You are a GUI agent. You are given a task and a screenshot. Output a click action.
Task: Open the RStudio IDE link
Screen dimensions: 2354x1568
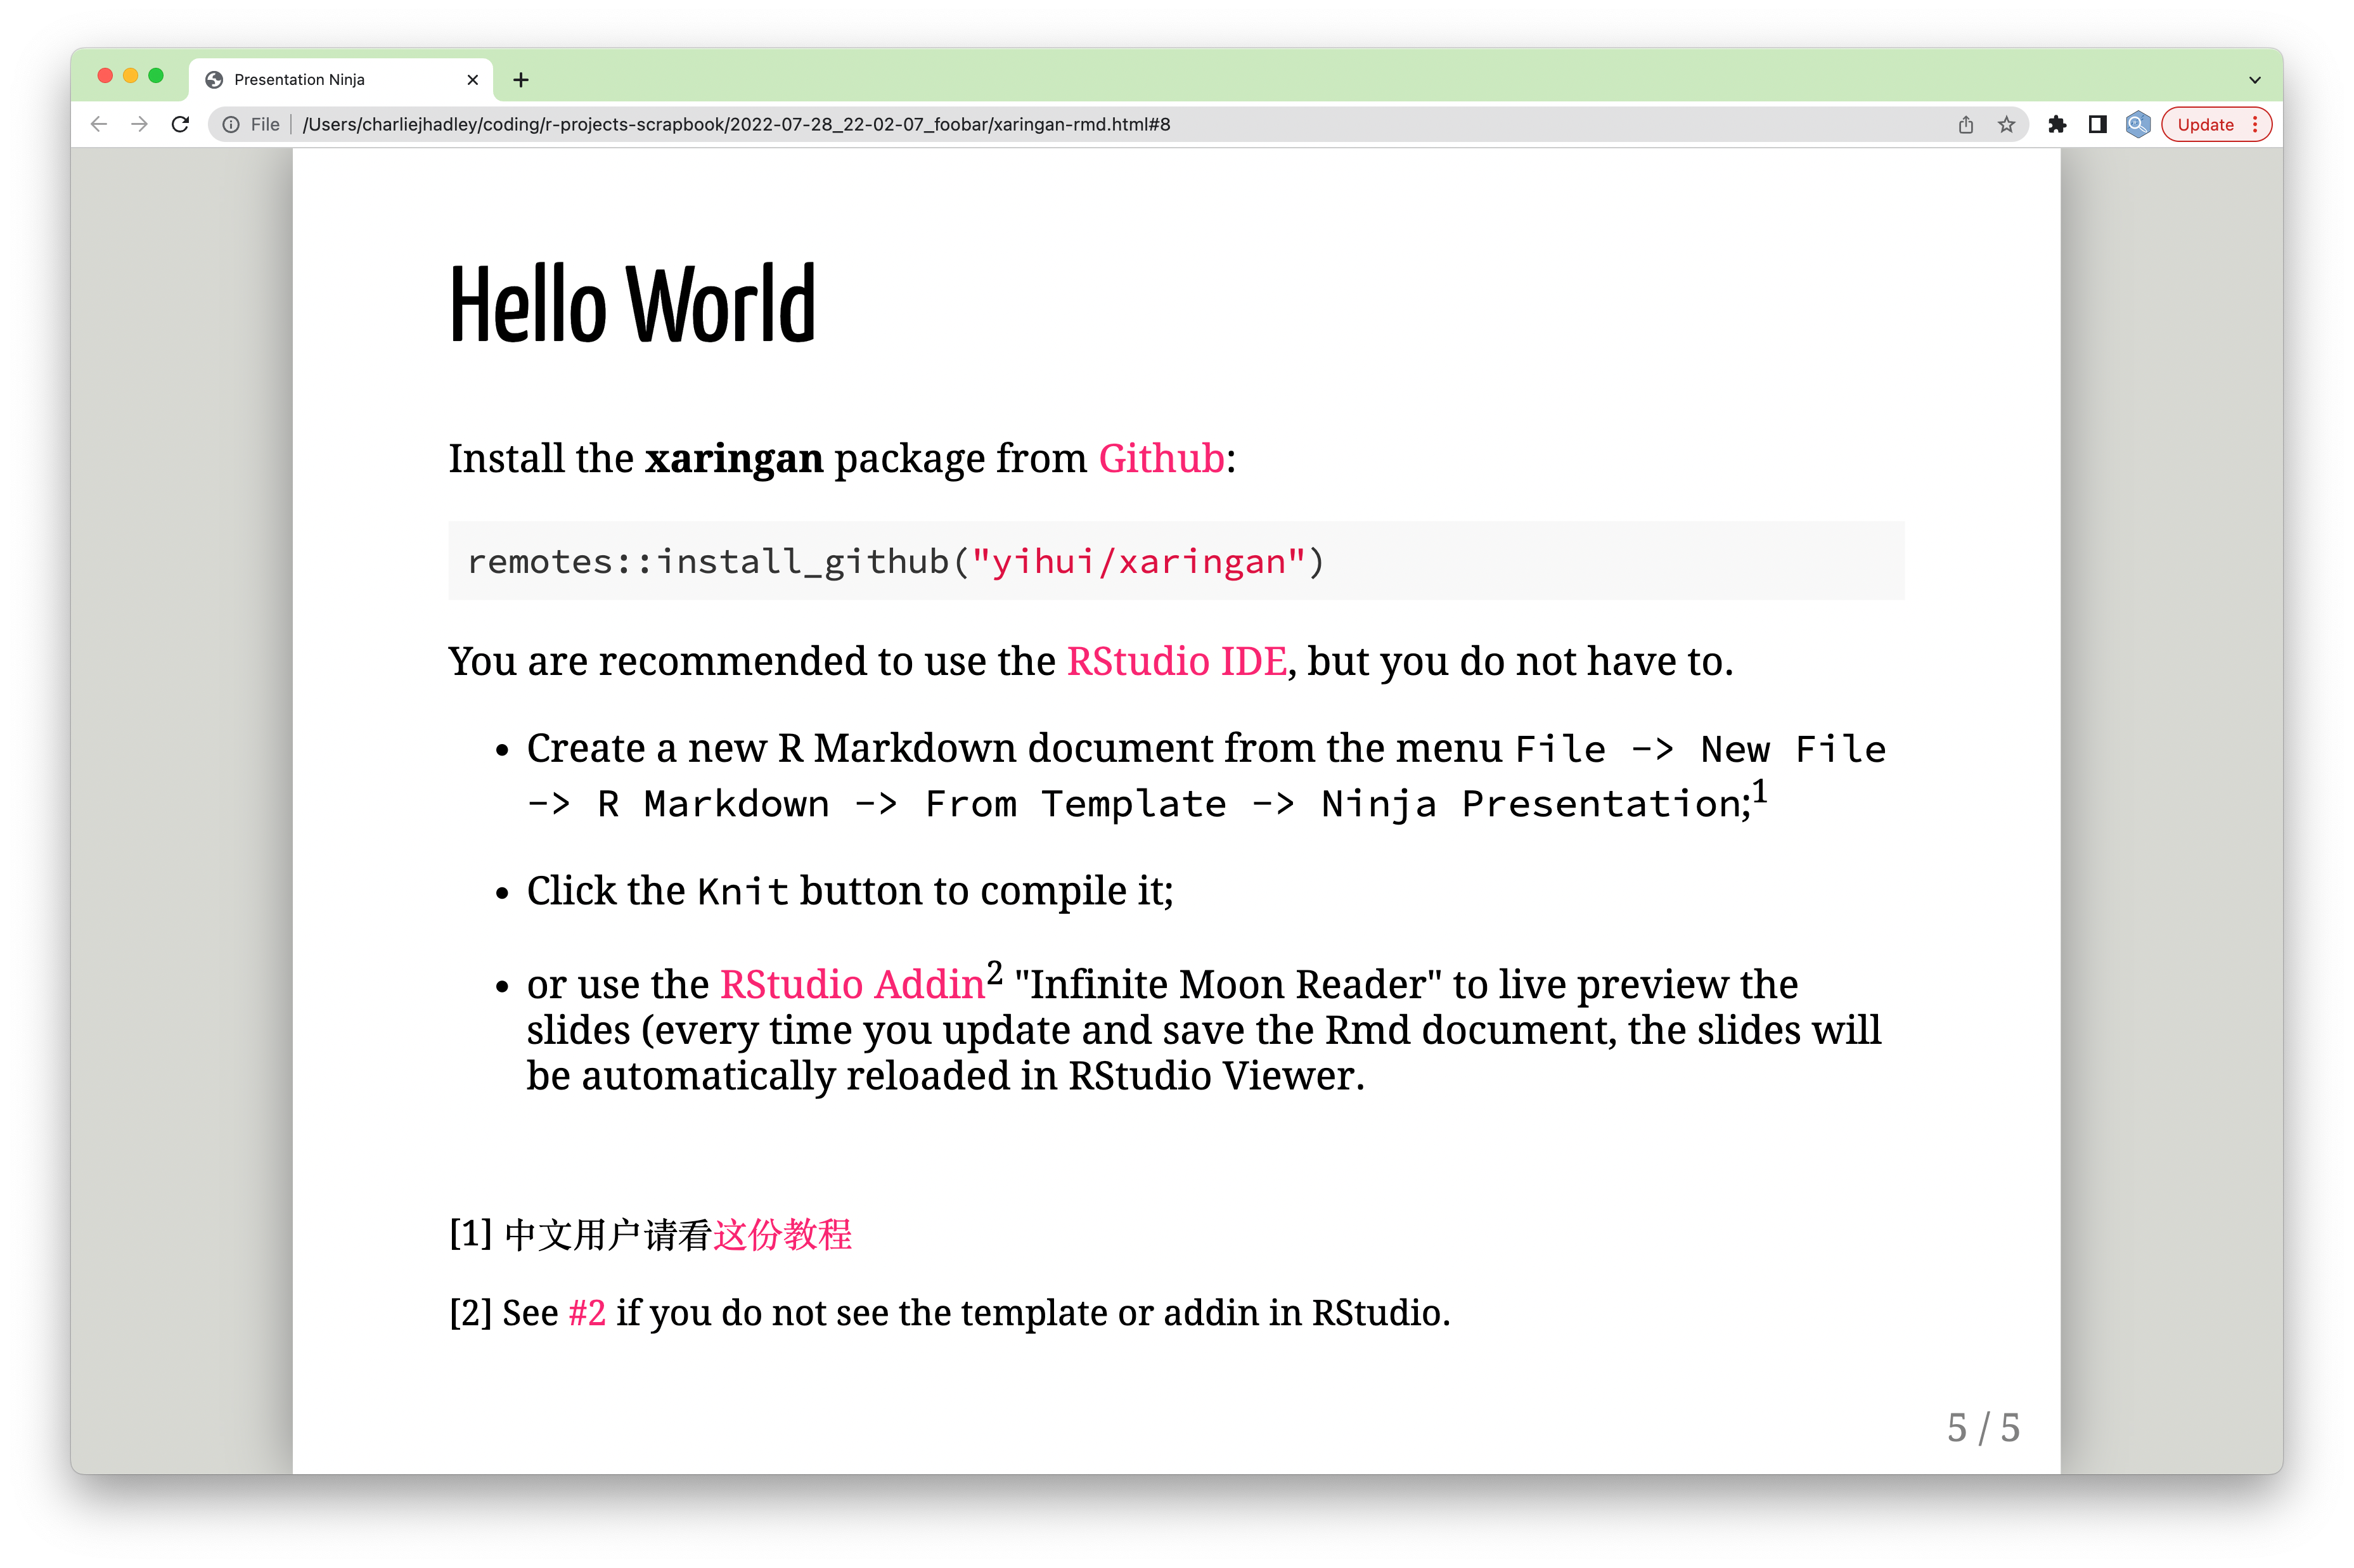tap(1176, 662)
